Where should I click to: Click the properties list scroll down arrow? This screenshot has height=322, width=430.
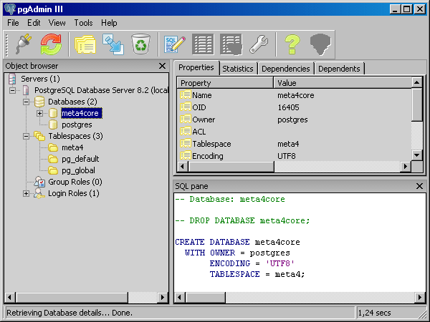coord(417,155)
